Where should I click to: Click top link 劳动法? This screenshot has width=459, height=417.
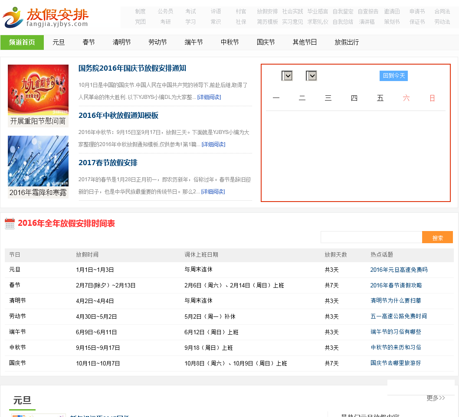pyautogui.click(x=442, y=22)
